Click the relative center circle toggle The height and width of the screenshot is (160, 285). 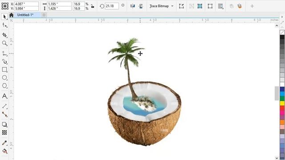[123, 5]
